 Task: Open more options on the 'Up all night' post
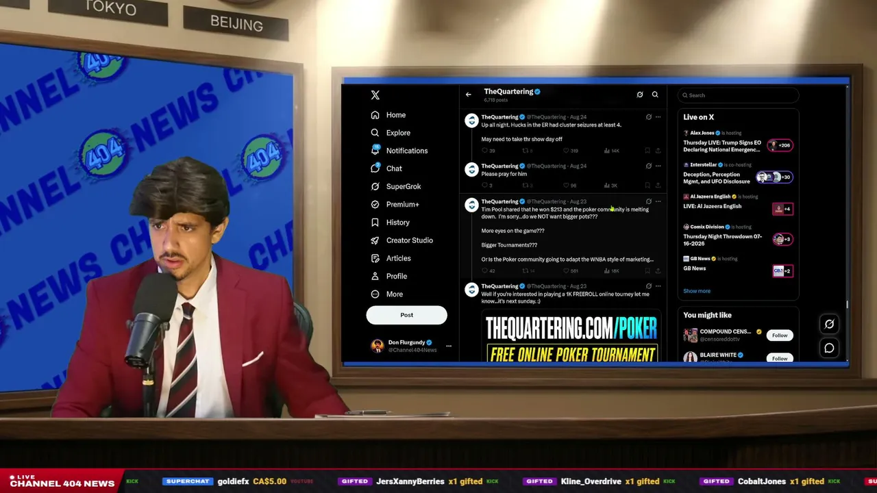pyautogui.click(x=658, y=117)
